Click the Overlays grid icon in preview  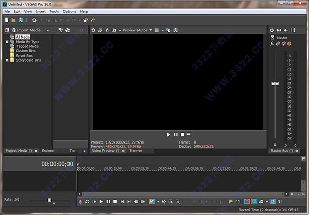(157, 30)
